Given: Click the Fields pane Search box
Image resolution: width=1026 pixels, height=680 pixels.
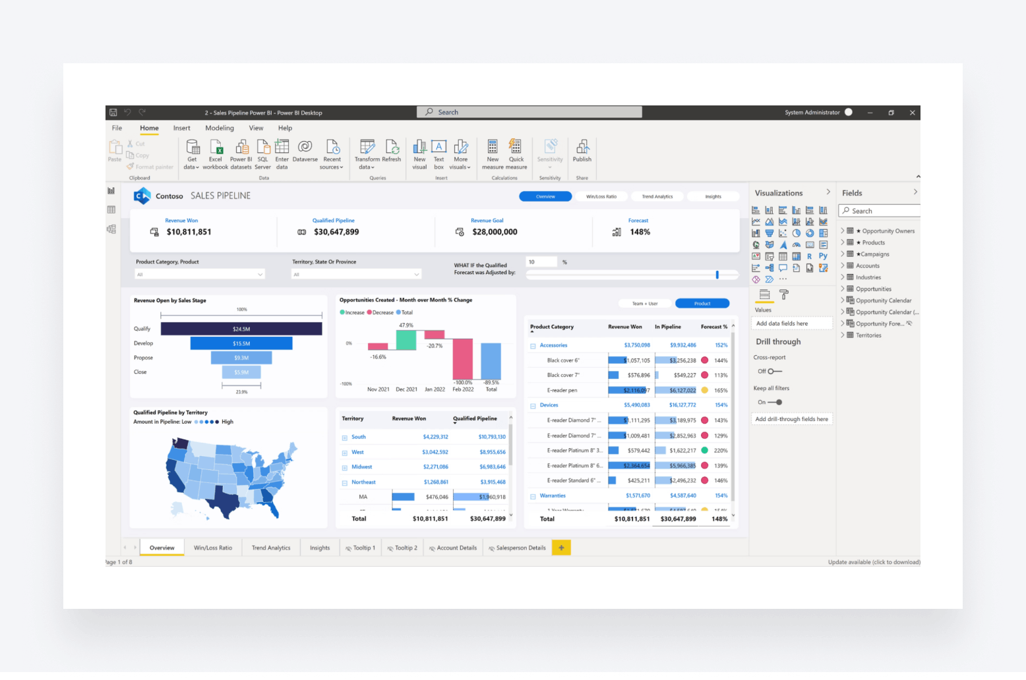Looking at the screenshot, I should point(880,211).
